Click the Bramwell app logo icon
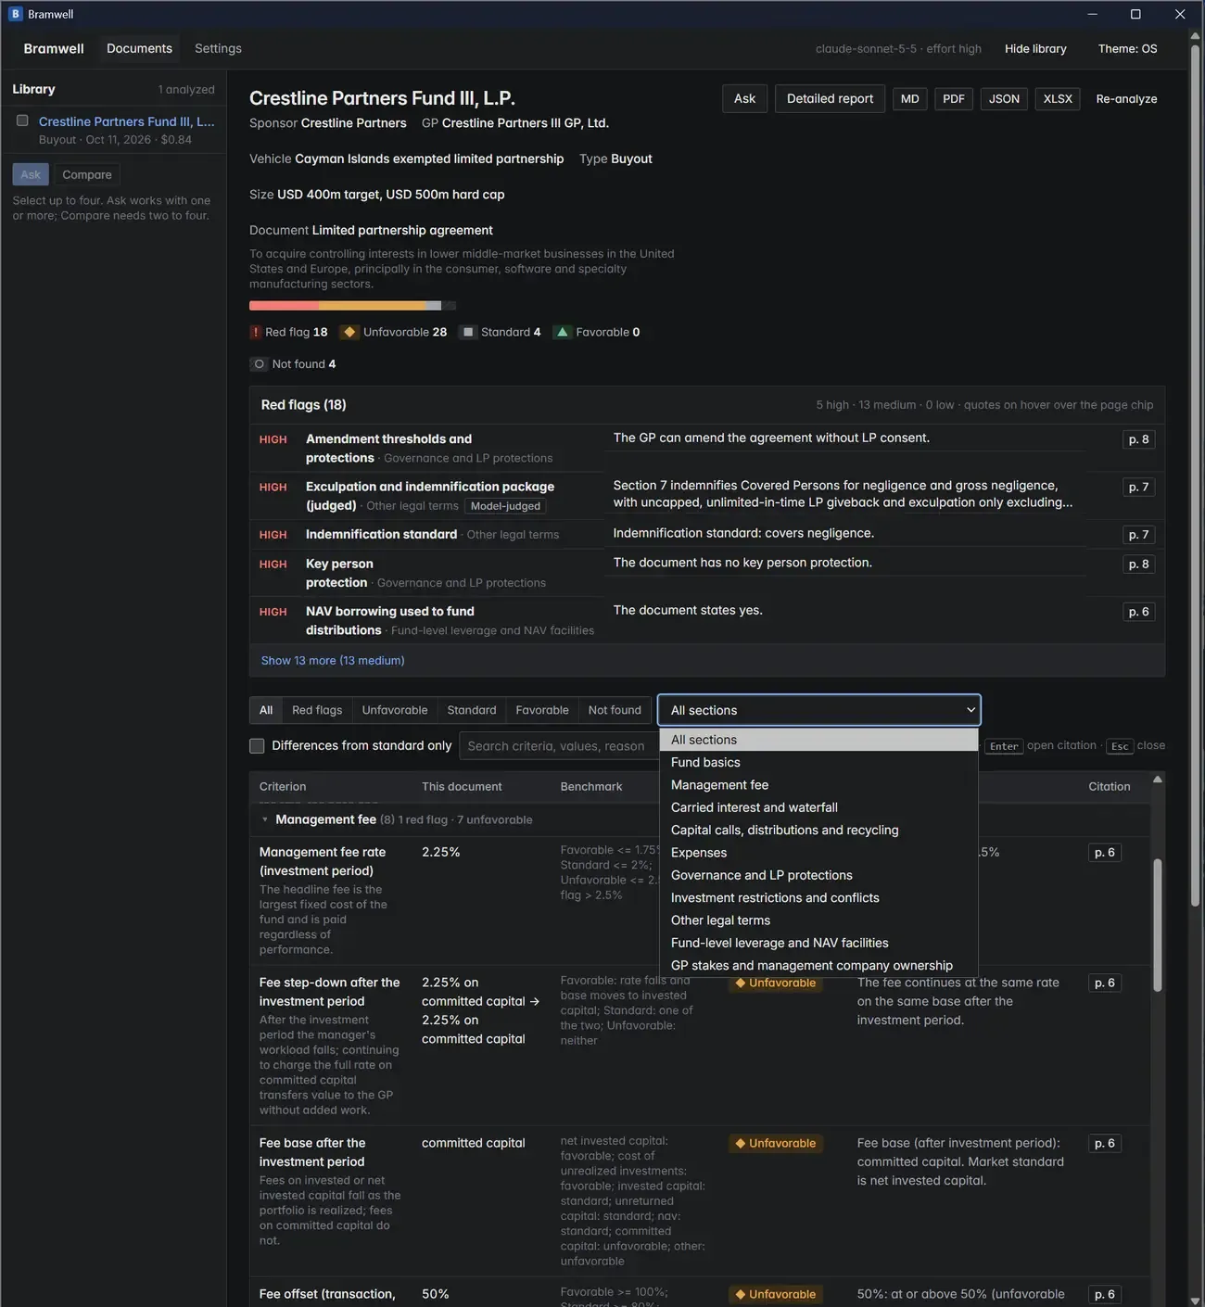Screen dimensions: 1205x1307 coord(16,14)
